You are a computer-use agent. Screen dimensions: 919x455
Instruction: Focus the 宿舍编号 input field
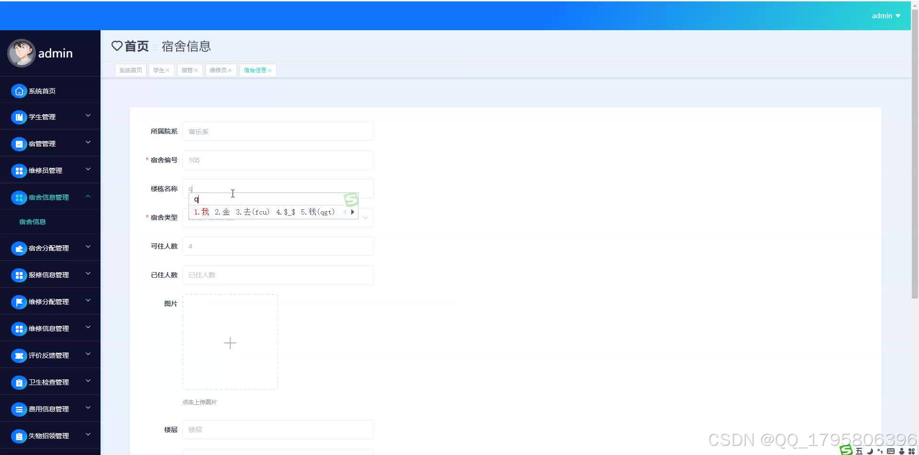pyautogui.click(x=278, y=160)
